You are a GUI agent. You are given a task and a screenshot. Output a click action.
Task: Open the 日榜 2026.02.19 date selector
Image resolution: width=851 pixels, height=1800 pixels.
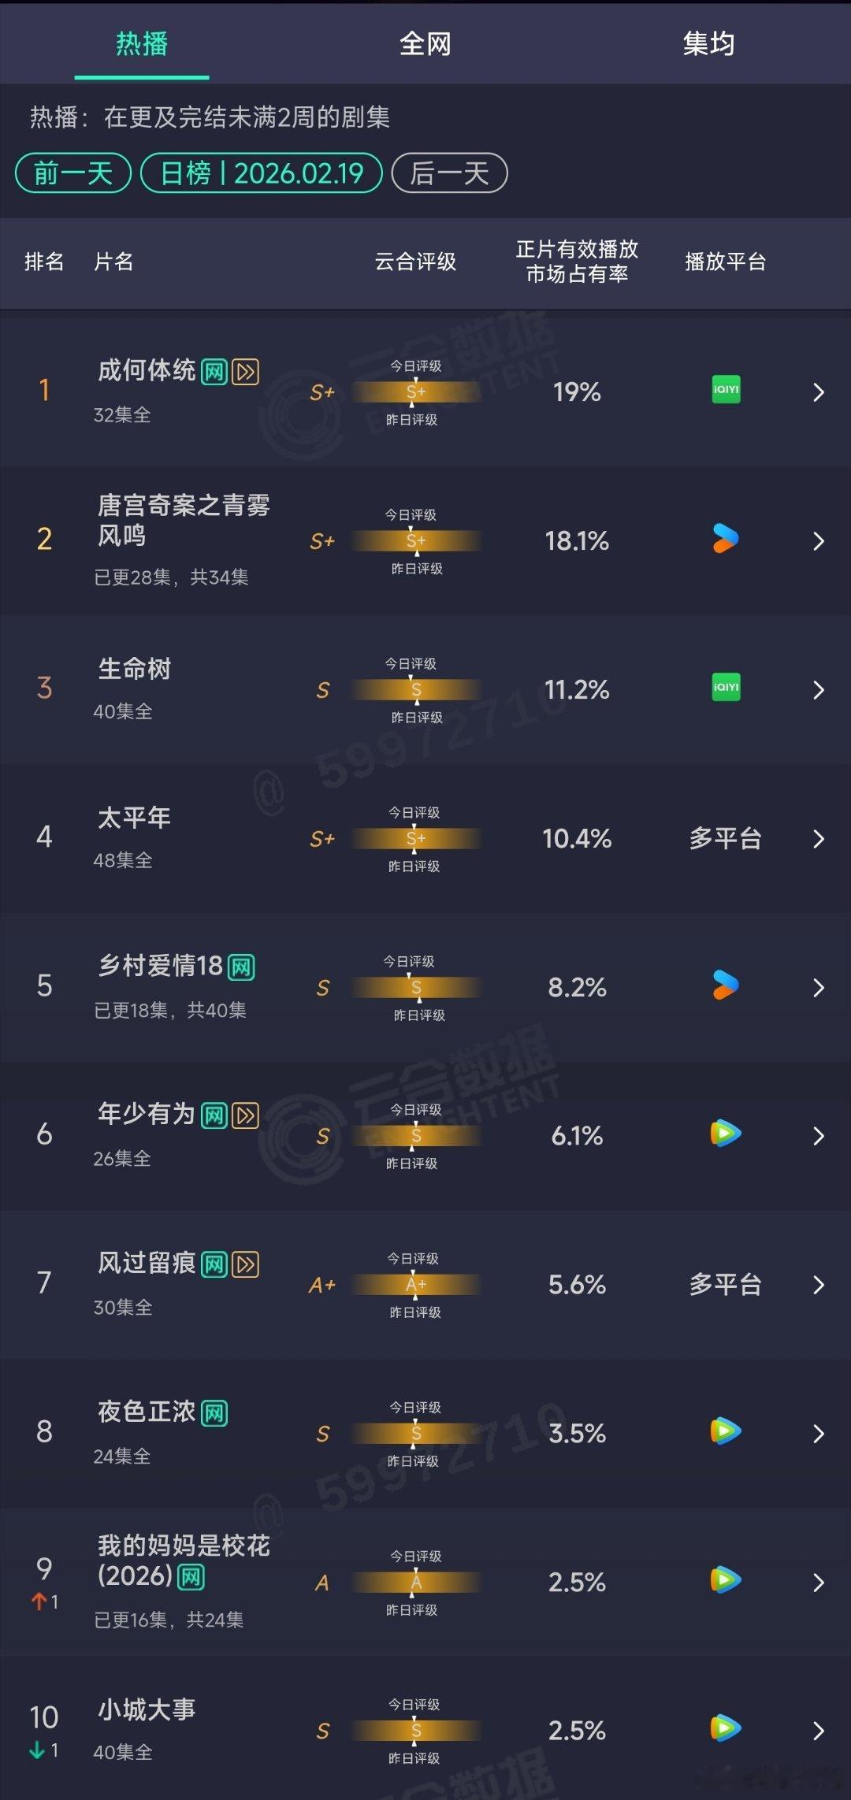click(x=261, y=173)
